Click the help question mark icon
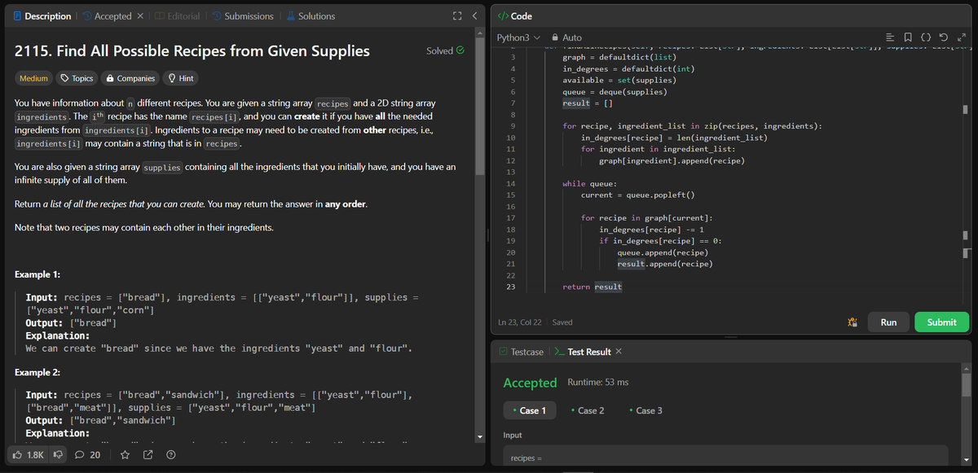Image resolution: width=978 pixels, height=473 pixels. 170,454
